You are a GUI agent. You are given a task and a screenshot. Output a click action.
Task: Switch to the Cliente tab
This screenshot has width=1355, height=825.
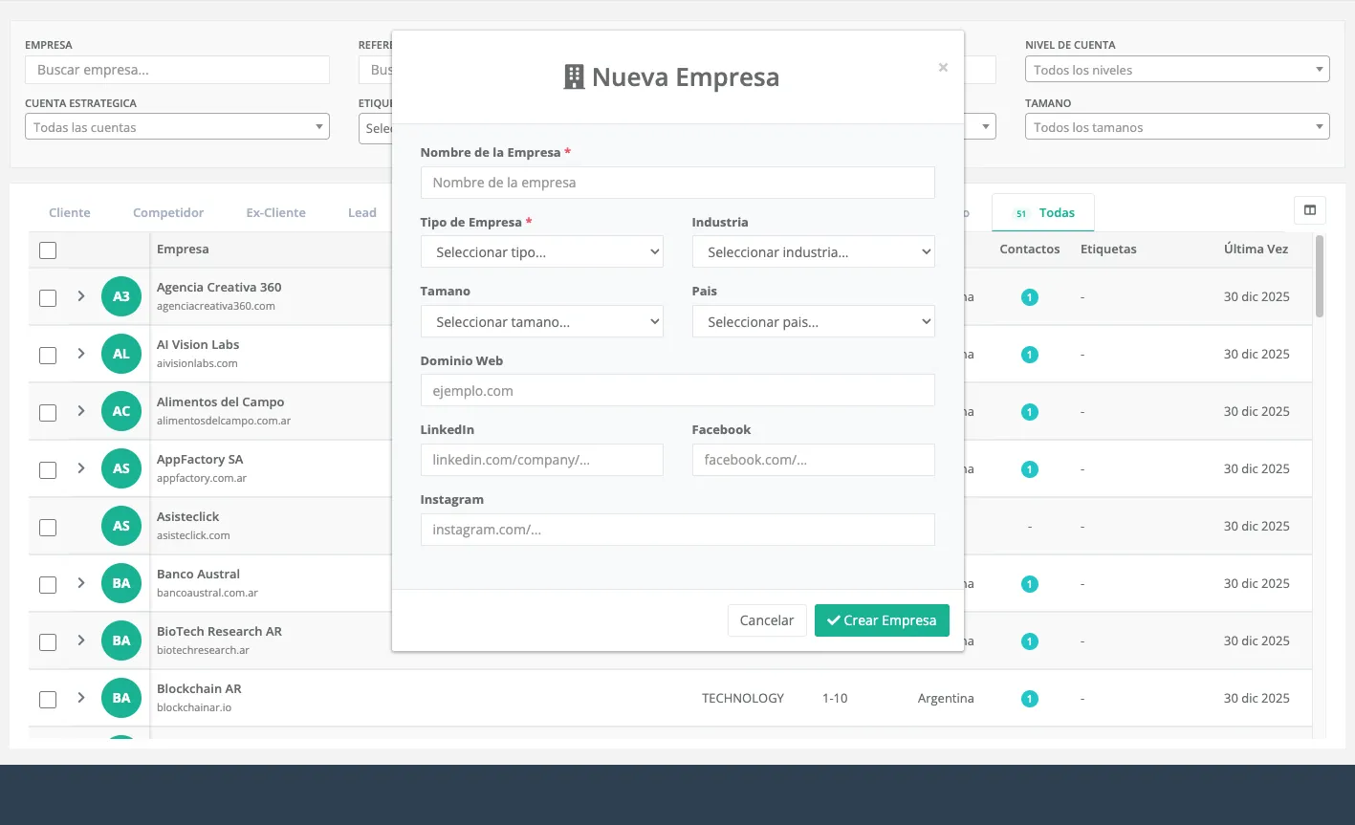pyautogui.click(x=70, y=213)
